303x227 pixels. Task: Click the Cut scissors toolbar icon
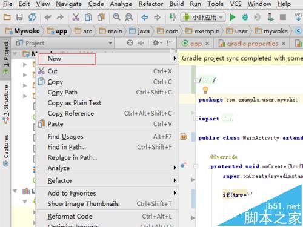(x=76, y=17)
